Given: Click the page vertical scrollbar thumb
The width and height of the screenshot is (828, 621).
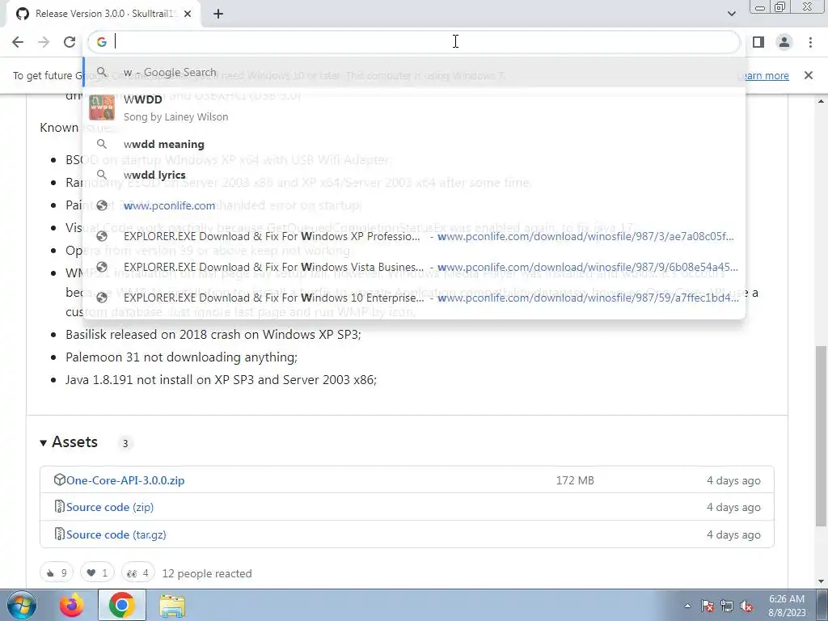Looking at the screenshot, I should coord(821,436).
